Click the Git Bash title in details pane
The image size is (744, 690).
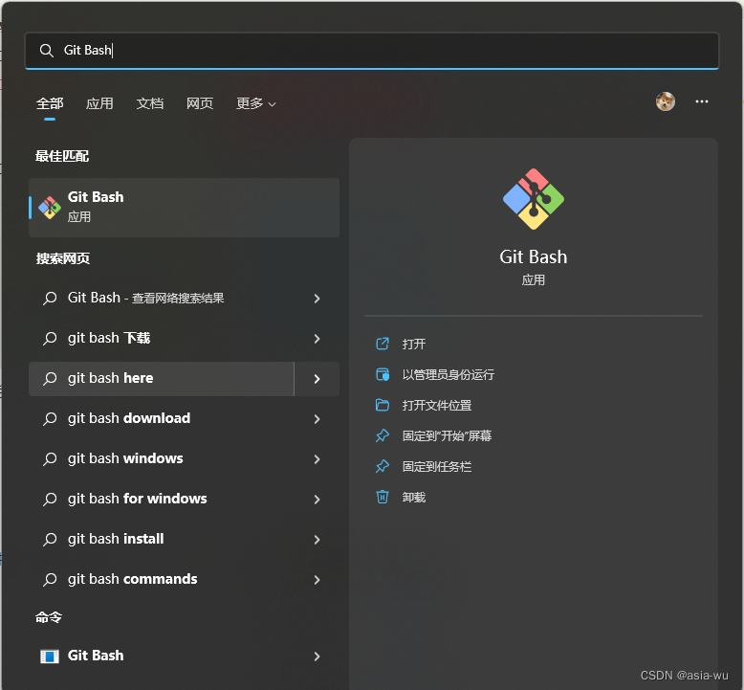(x=534, y=256)
